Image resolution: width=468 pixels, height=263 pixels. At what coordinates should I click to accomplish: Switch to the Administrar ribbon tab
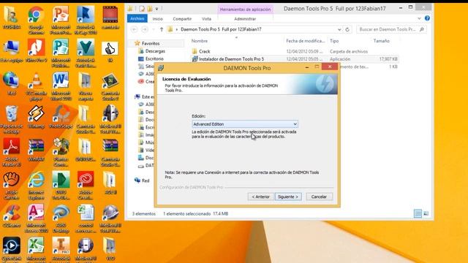(x=245, y=19)
